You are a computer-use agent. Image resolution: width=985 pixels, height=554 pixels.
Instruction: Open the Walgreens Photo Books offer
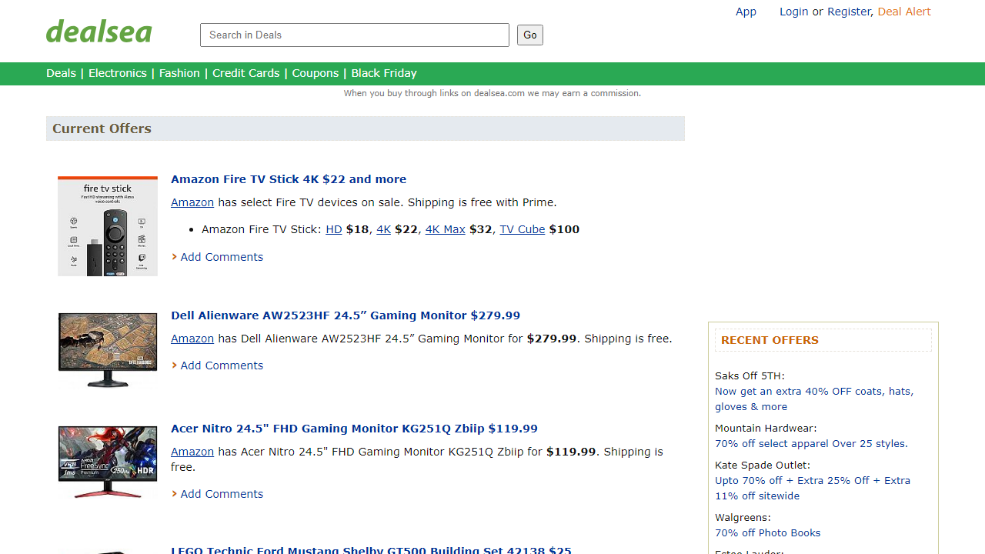point(767,532)
